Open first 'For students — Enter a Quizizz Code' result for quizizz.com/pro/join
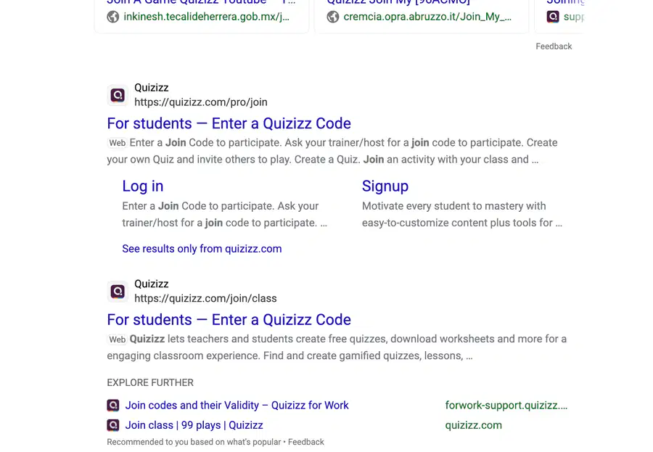This screenshot has height=452, width=653. point(229,124)
